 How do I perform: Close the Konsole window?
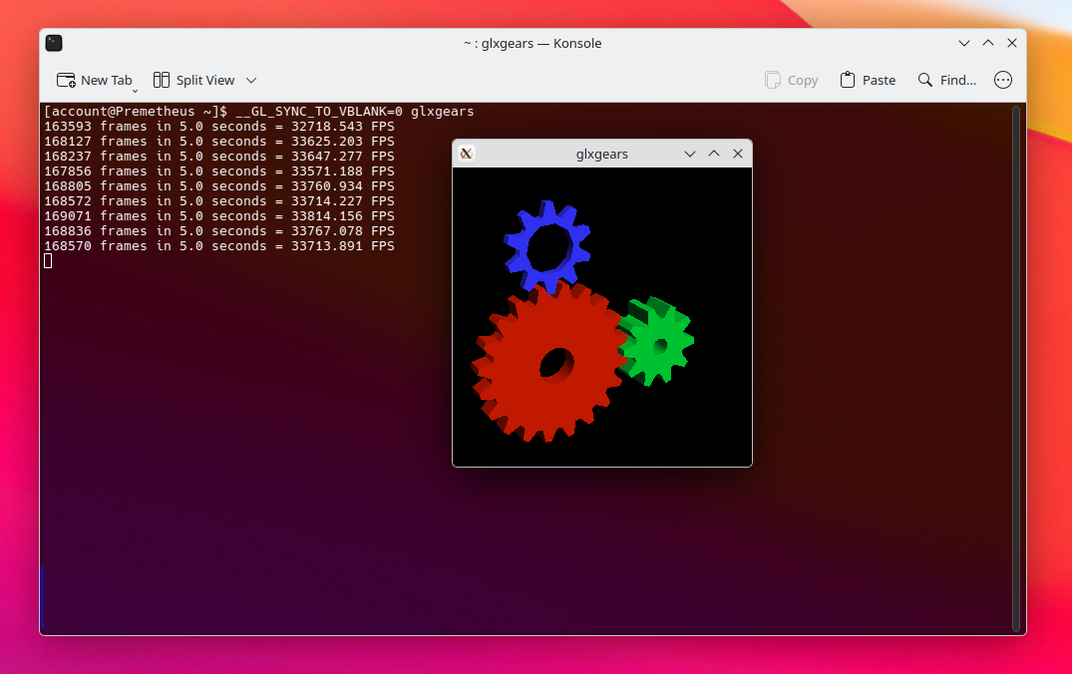[1012, 43]
